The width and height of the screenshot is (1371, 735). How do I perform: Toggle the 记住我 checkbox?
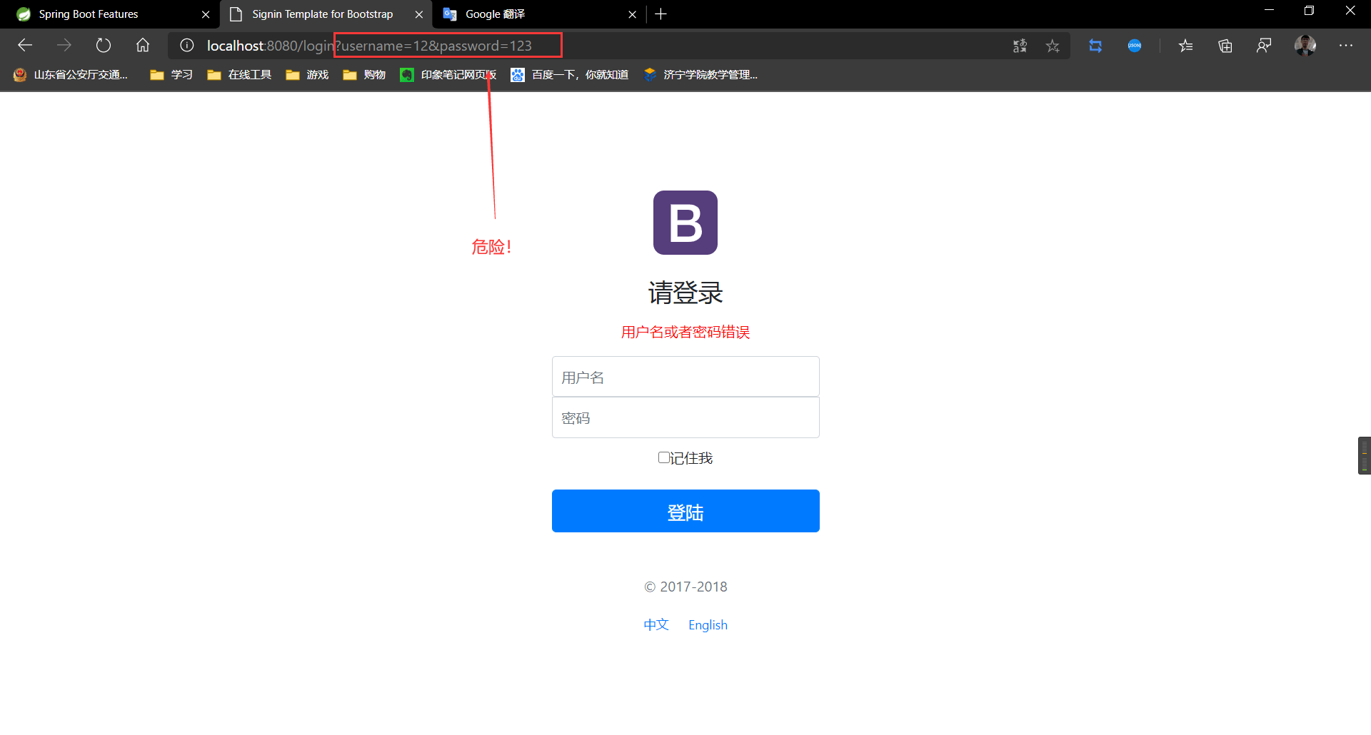pyautogui.click(x=663, y=457)
